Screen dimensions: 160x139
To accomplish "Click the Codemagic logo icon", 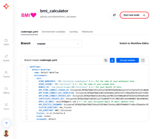I will point(6,6).
